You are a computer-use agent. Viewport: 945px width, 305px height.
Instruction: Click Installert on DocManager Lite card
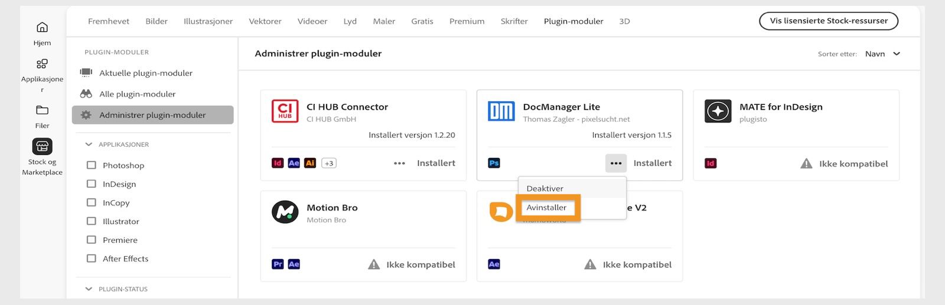click(653, 163)
